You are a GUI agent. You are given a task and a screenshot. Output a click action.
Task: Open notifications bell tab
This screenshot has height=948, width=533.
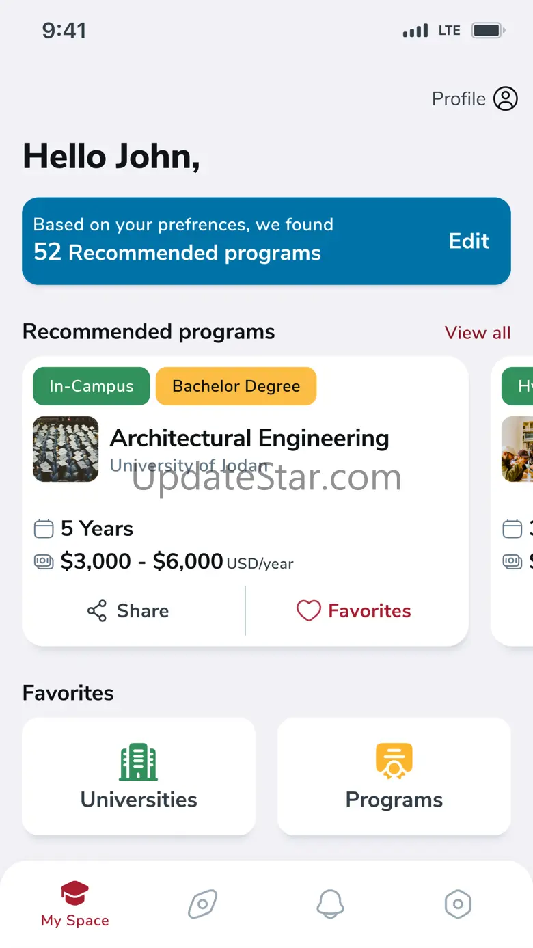330,904
